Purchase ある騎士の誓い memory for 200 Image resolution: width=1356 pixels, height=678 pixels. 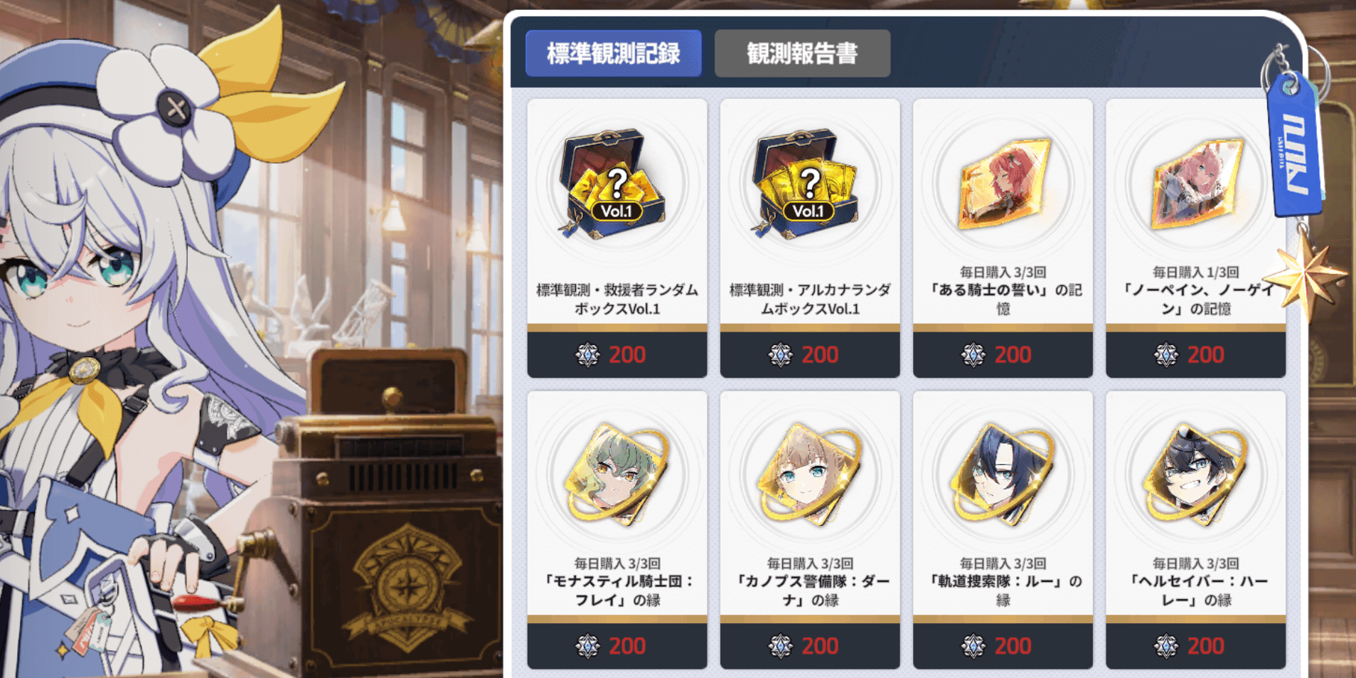tap(1003, 354)
